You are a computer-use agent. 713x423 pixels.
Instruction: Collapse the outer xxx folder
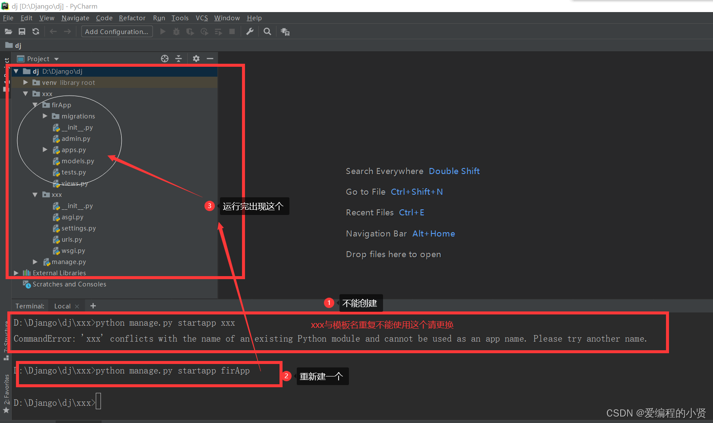[25, 93]
